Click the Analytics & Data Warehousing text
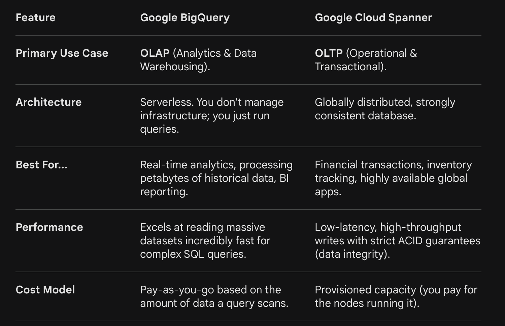505x326 pixels. coord(198,60)
